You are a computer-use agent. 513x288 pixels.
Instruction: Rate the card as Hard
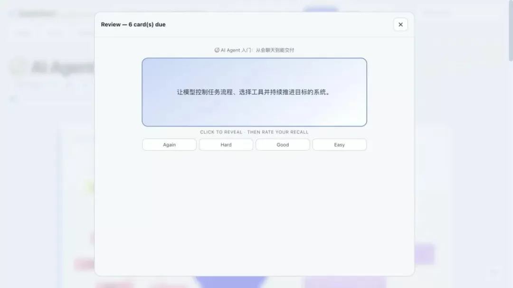(x=226, y=145)
